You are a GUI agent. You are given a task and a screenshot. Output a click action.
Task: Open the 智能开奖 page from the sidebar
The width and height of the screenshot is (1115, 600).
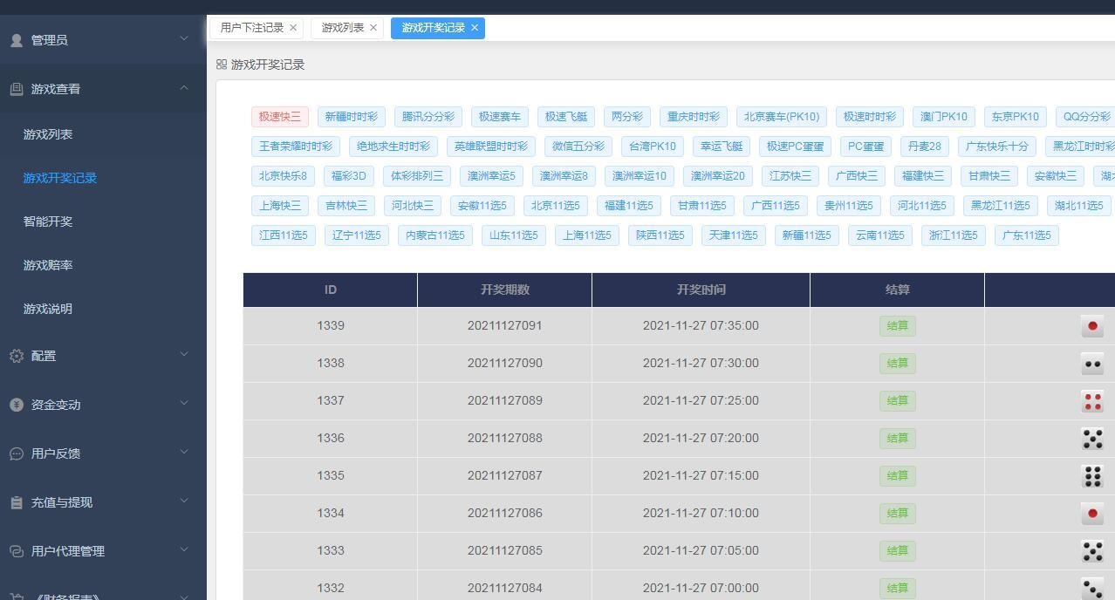pyautogui.click(x=47, y=222)
